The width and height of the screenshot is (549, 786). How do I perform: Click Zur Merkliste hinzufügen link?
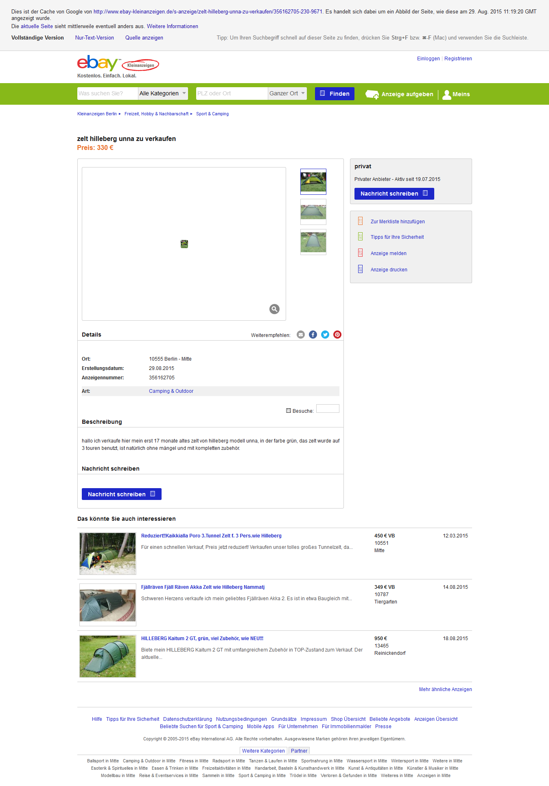tap(398, 221)
